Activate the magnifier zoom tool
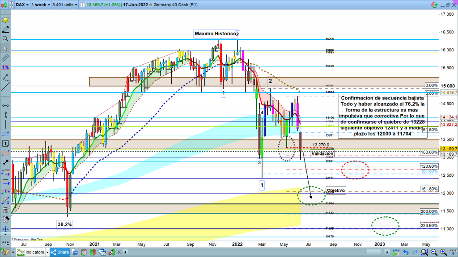This screenshot has height=257, width=458. 5,39
